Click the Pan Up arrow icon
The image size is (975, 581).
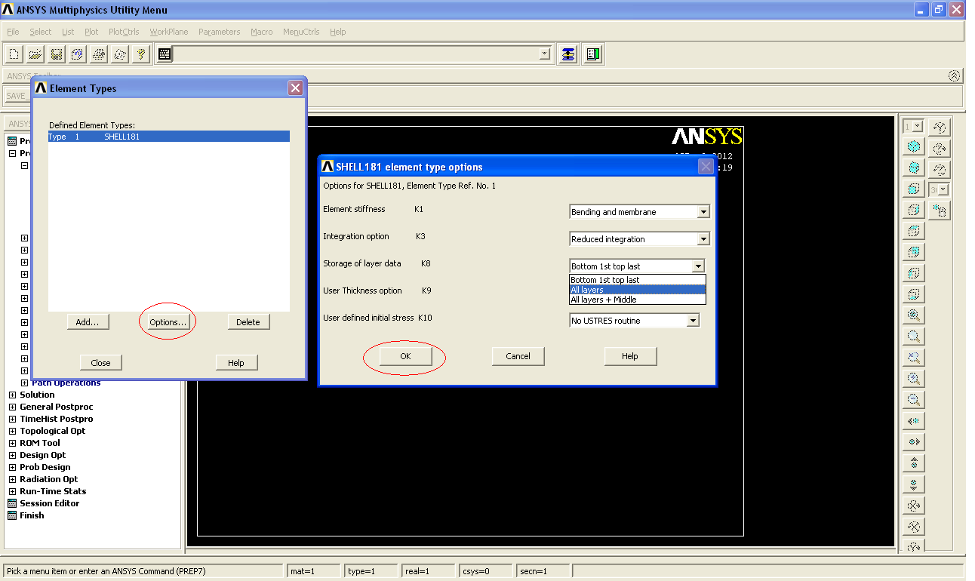coord(914,463)
